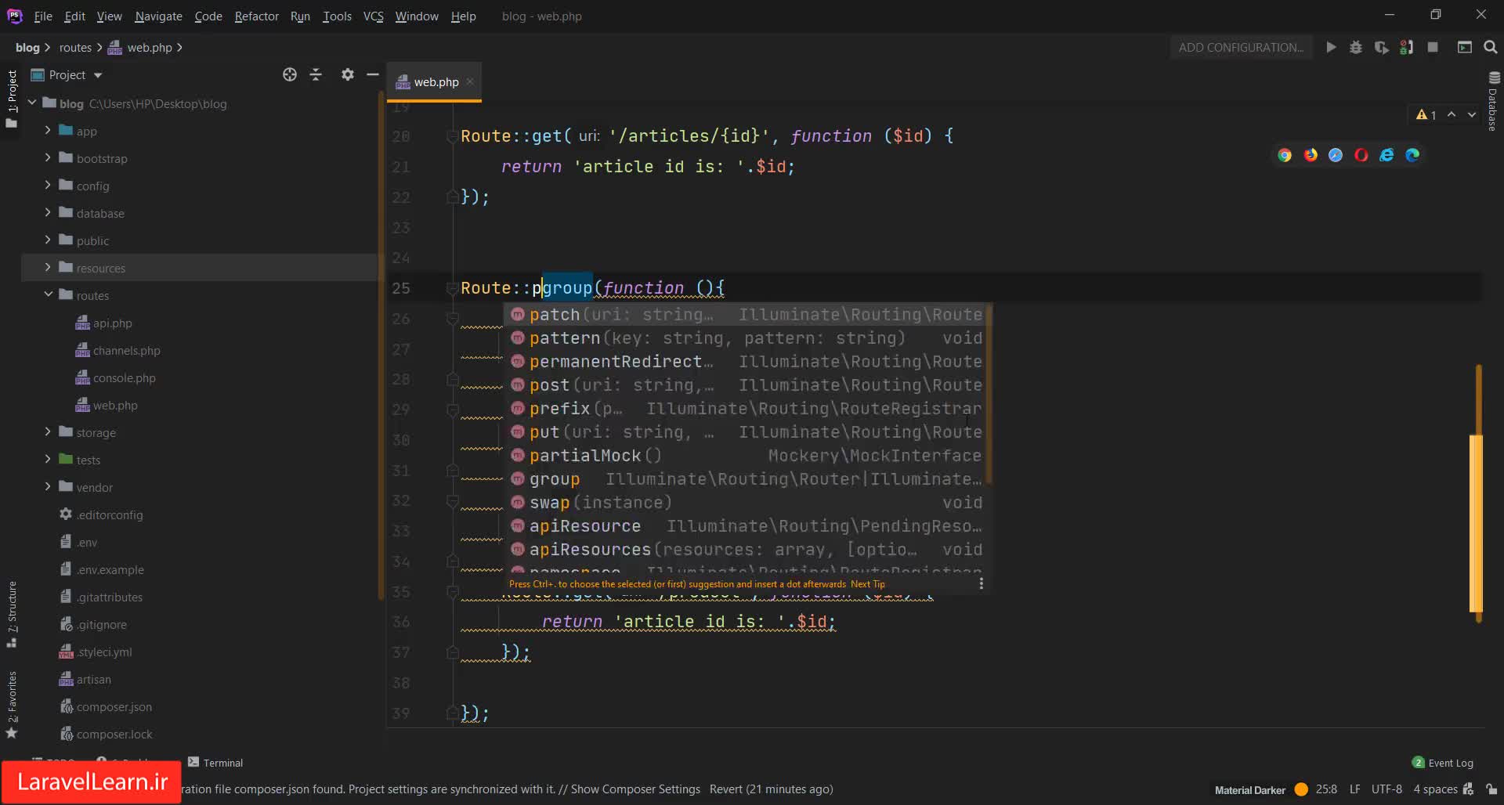
Task: Click the Debug bug icon
Action: pyautogui.click(x=1356, y=48)
